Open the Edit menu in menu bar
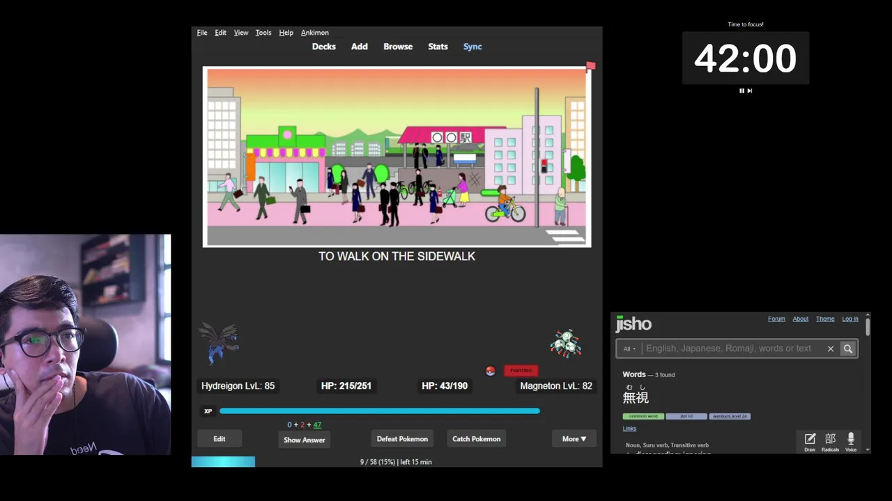 coord(220,33)
